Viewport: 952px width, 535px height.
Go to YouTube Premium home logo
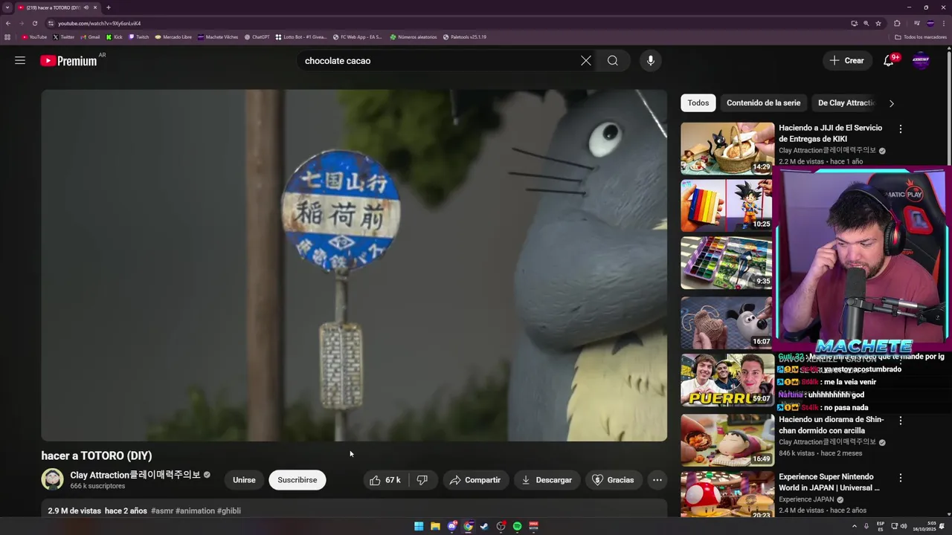point(68,61)
